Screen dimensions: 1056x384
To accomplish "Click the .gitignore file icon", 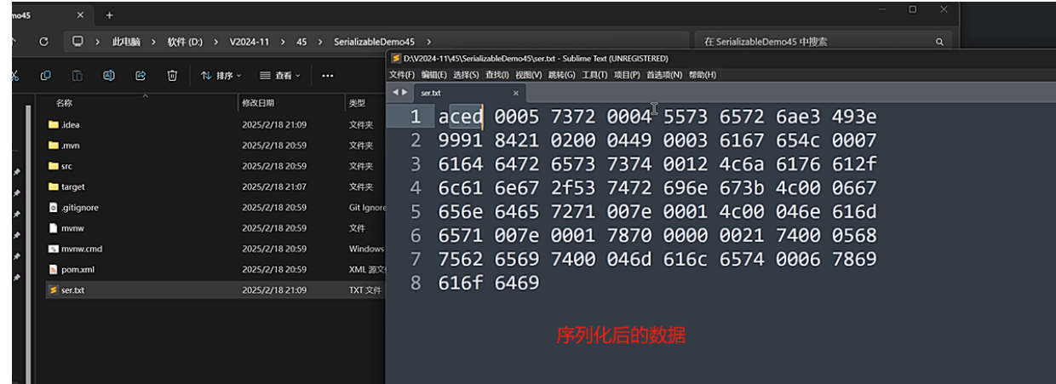I will [54, 208].
